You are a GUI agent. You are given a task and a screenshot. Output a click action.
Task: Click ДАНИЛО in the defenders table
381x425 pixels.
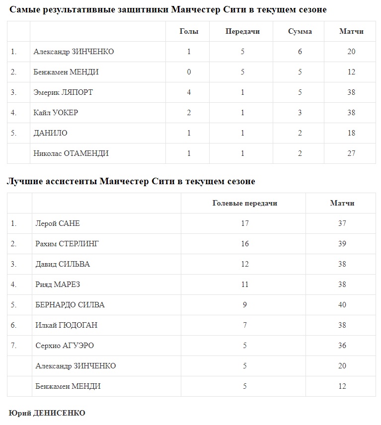pos(50,133)
